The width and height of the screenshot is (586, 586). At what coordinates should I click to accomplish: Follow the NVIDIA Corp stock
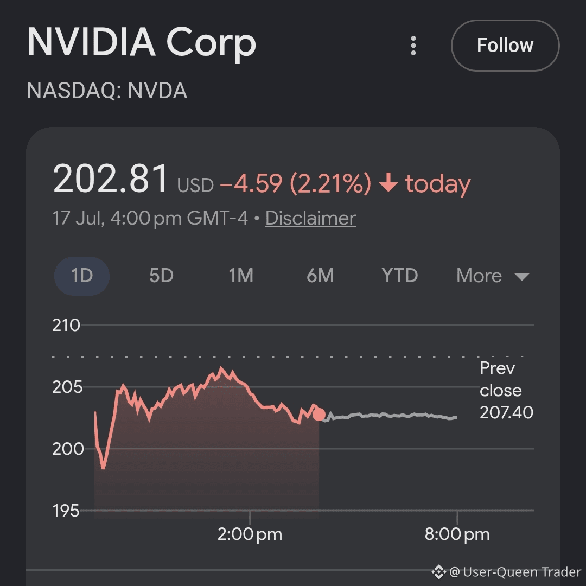(x=505, y=46)
